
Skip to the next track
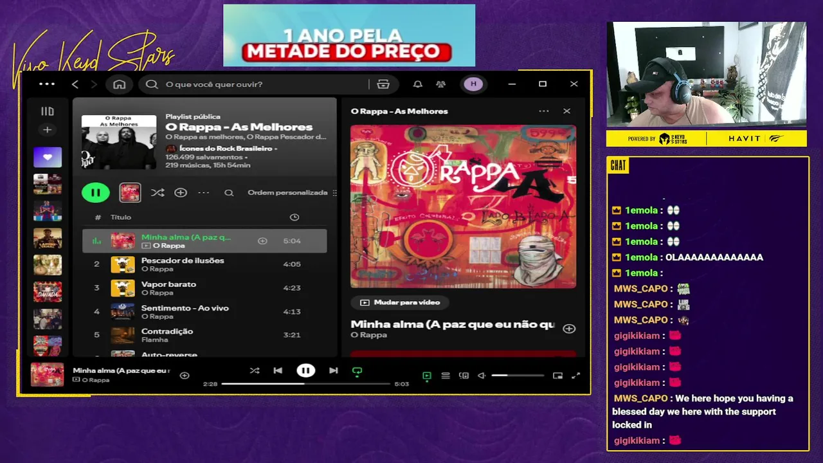click(x=333, y=370)
